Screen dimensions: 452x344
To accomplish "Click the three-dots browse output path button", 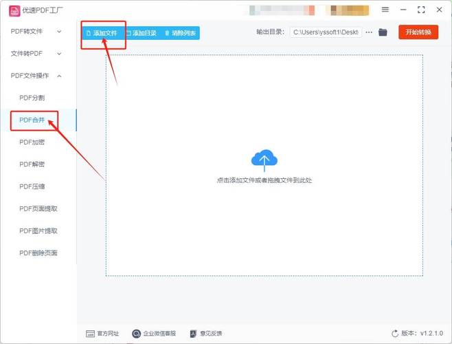I will 369,32.
